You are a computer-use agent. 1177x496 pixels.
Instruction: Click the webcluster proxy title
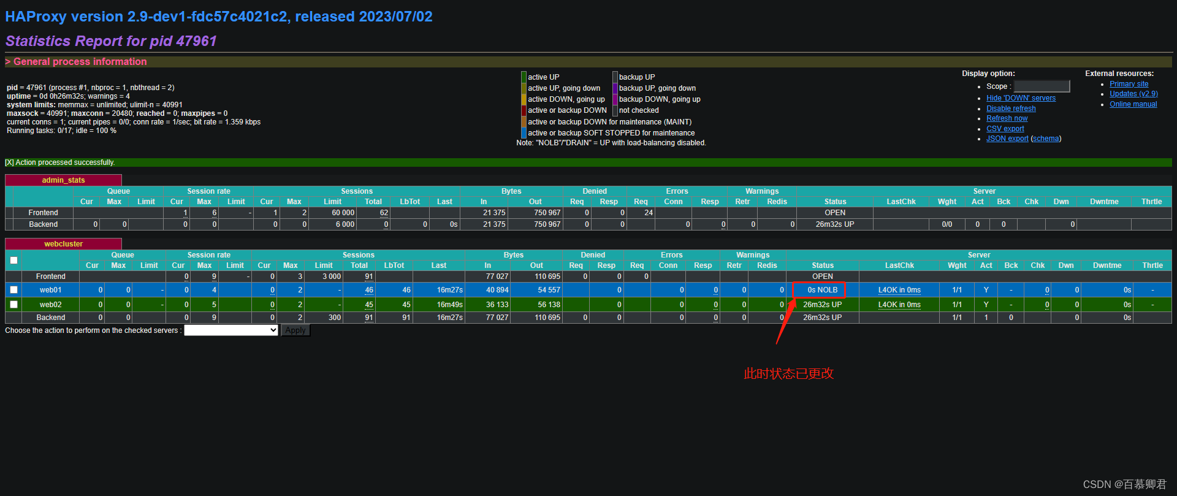(63, 244)
